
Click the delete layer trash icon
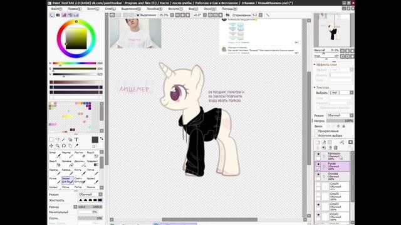(x=336, y=147)
